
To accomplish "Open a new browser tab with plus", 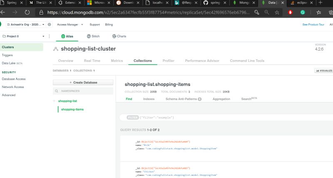I will (321, 3).
